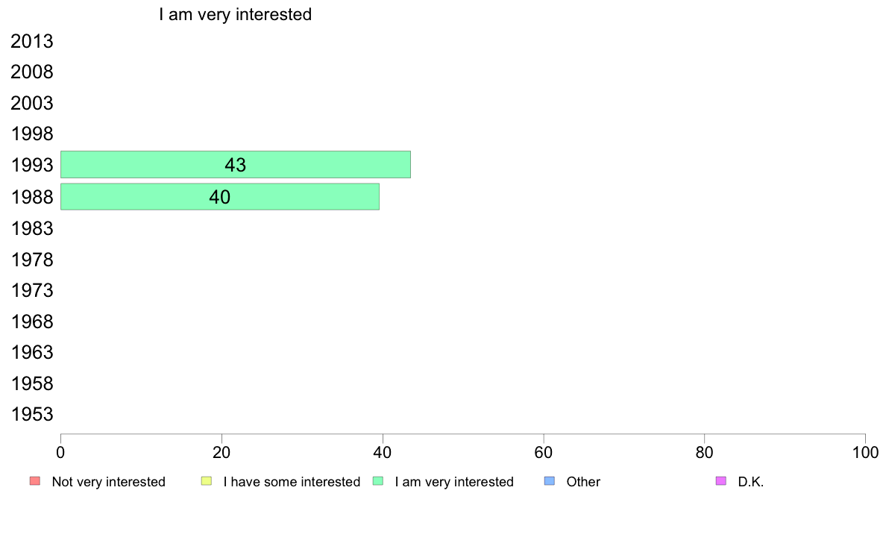The image size is (886, 549).
Task: Click the 60 tick on the x-axis
Action: click(544, 452)
